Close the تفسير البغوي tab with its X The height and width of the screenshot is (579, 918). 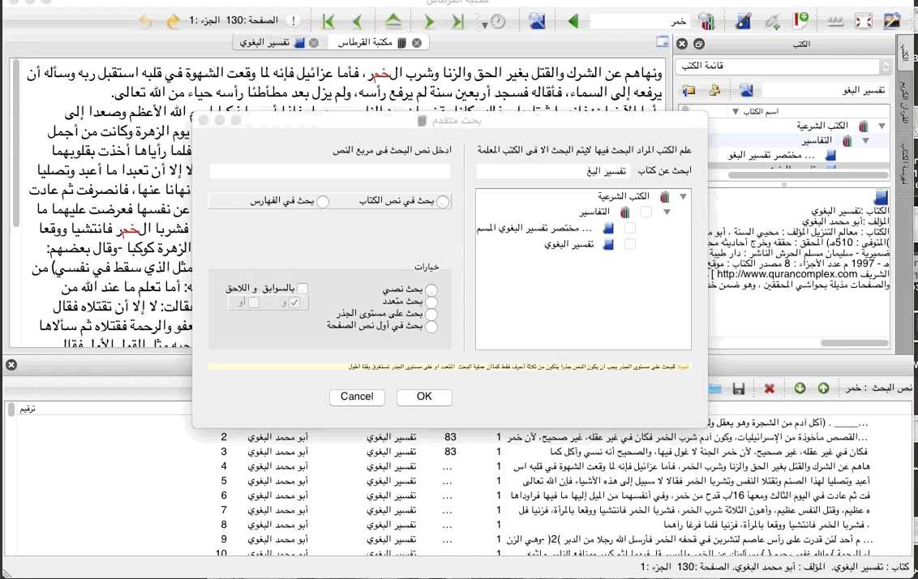314,43
